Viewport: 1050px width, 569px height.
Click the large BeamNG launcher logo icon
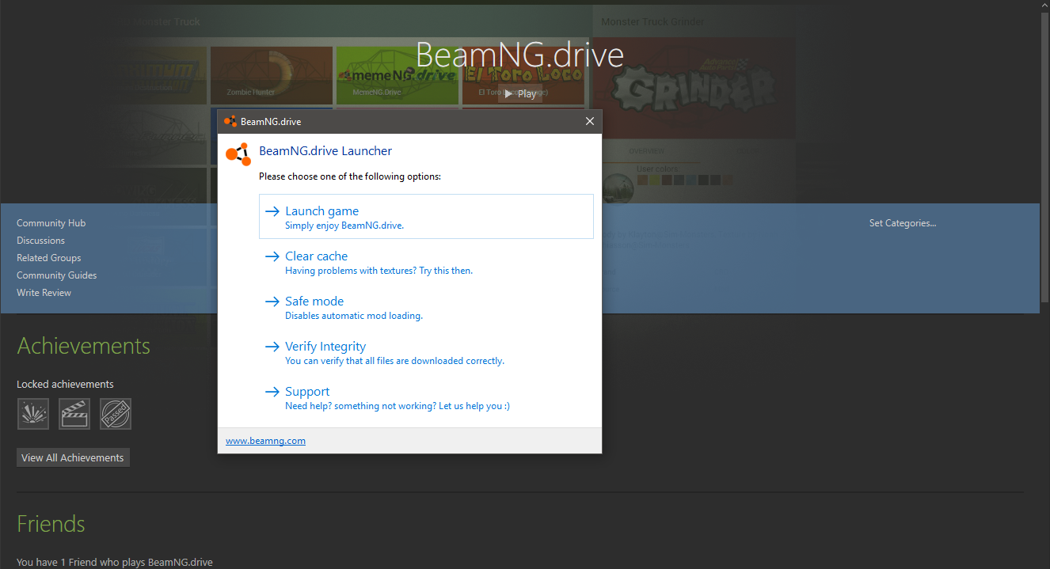[x=238, y=154]
